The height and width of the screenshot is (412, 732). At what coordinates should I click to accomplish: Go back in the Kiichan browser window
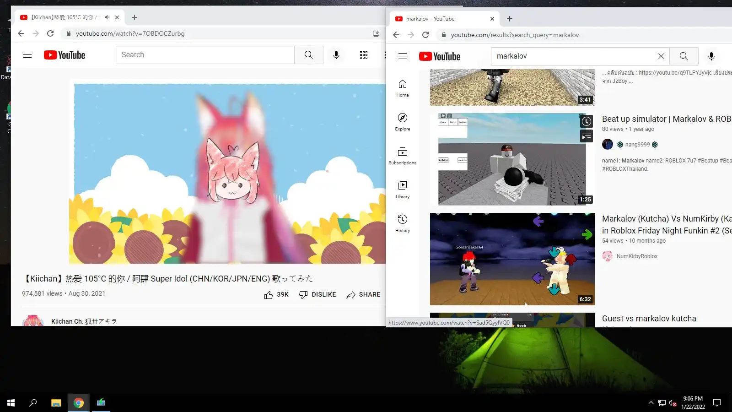(21, 33)
